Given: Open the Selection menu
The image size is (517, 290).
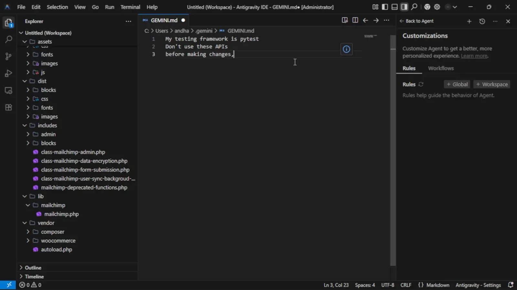Looking at the screenshot, I should pyautogui.click(x=57, y=7).
